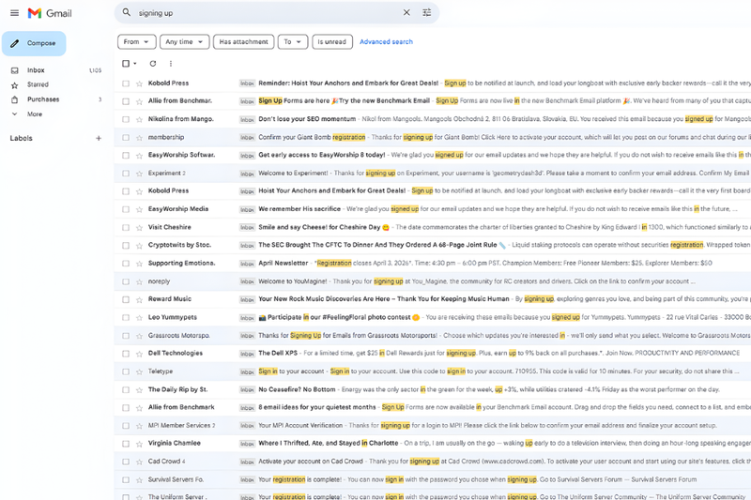
Task: Tick the select-all checkbox
Action: [x=126, y=63]
